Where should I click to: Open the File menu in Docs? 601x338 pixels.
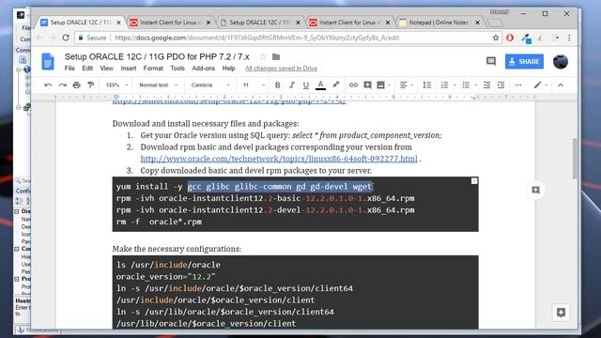pyautogui.click(x=69, y=69)
